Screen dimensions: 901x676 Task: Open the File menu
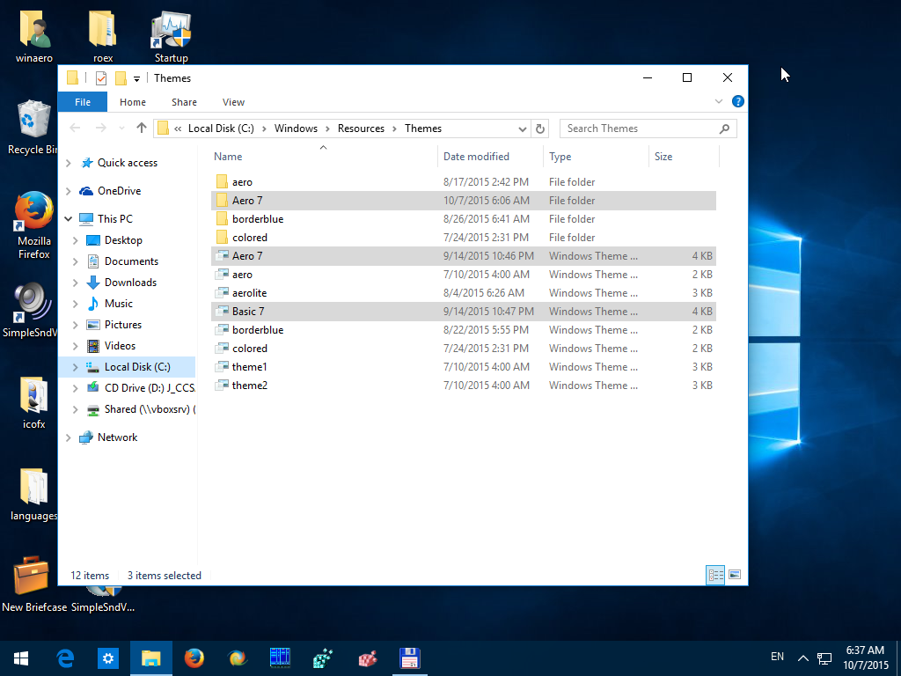82,102
